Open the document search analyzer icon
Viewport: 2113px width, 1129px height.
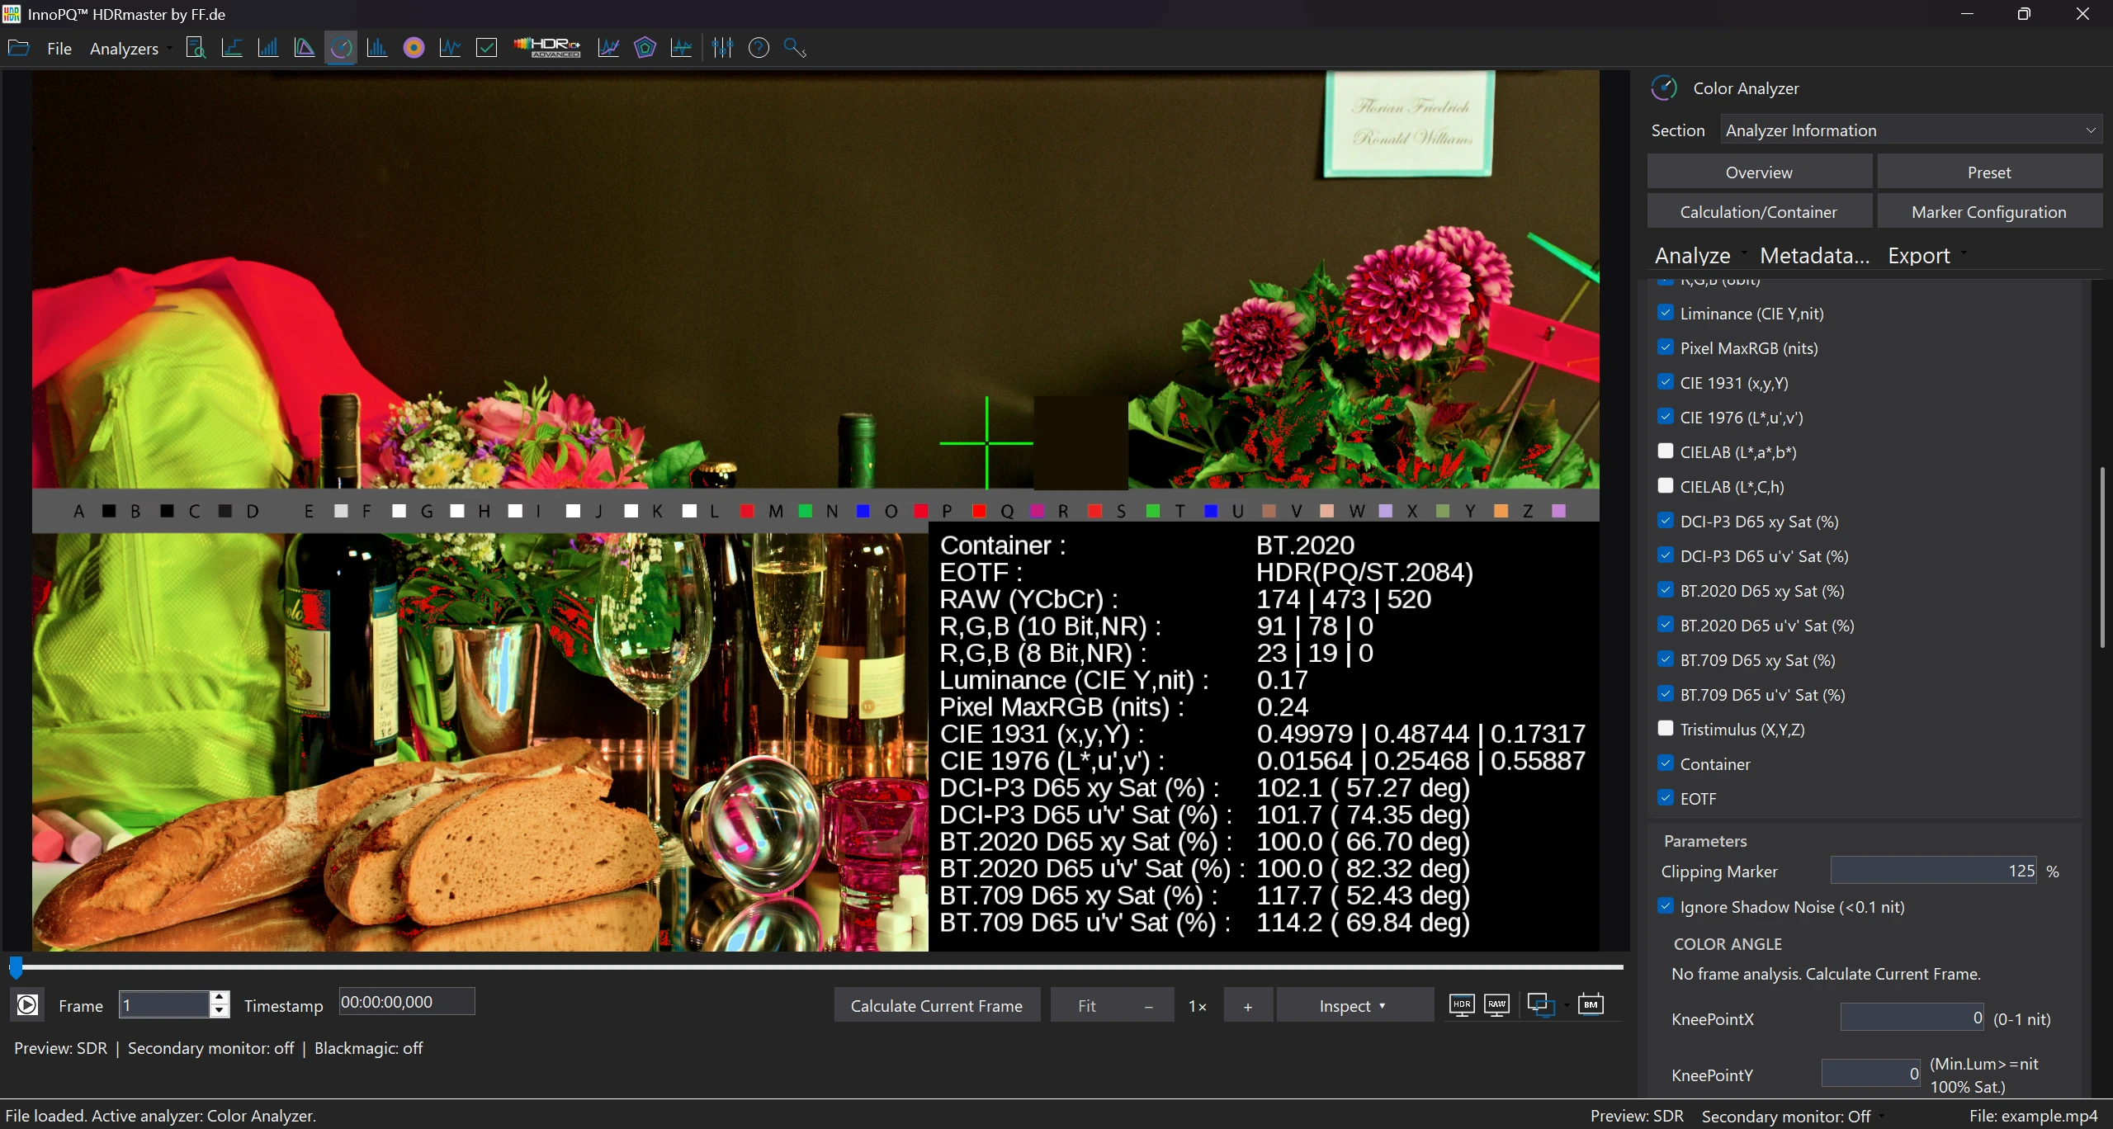click(x=196, y=48)
